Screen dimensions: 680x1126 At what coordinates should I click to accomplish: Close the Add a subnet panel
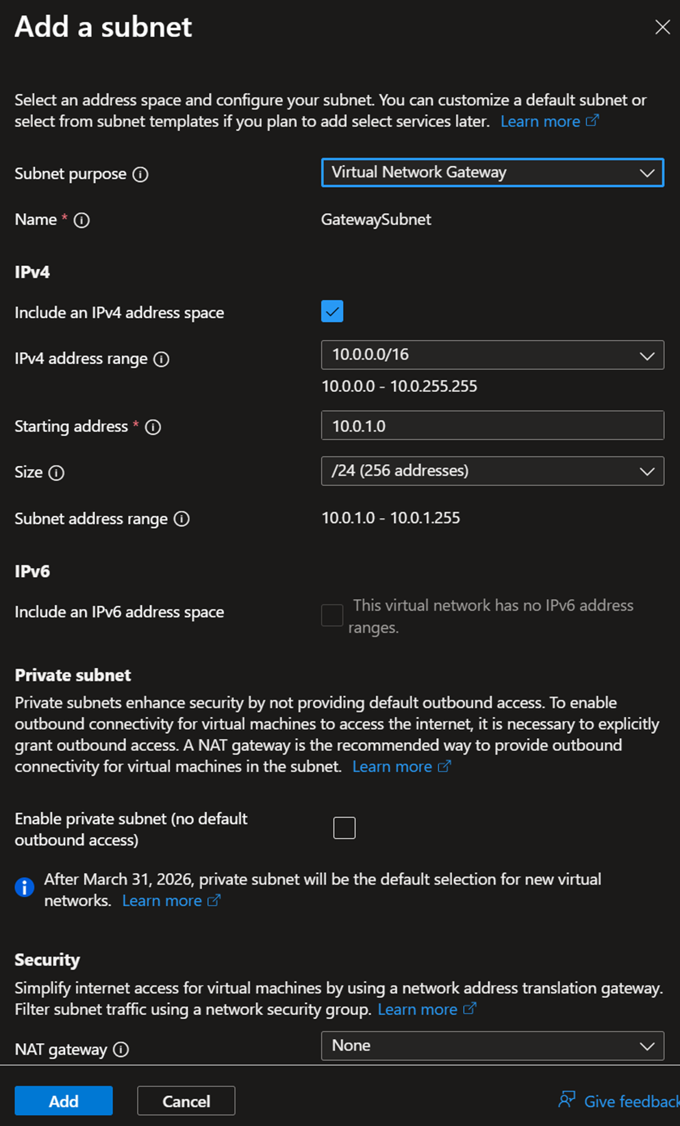point(662,27)
